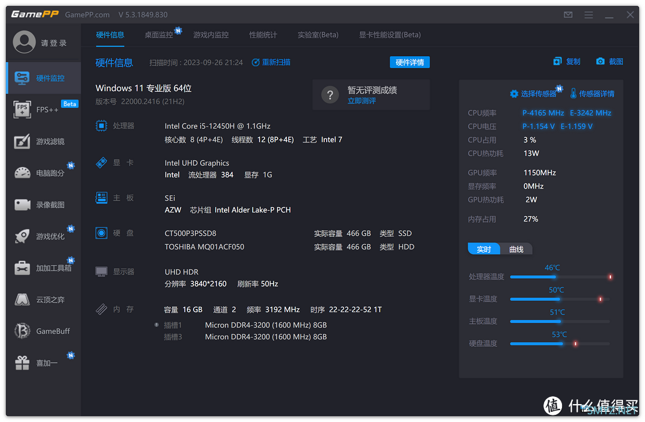This screenshot has width=645, height=422.
Task: Click the GamePP.com title text
Action: (87, 15)
